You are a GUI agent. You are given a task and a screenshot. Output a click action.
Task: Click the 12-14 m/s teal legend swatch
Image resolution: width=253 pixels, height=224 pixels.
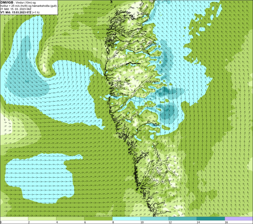[182, 218]
